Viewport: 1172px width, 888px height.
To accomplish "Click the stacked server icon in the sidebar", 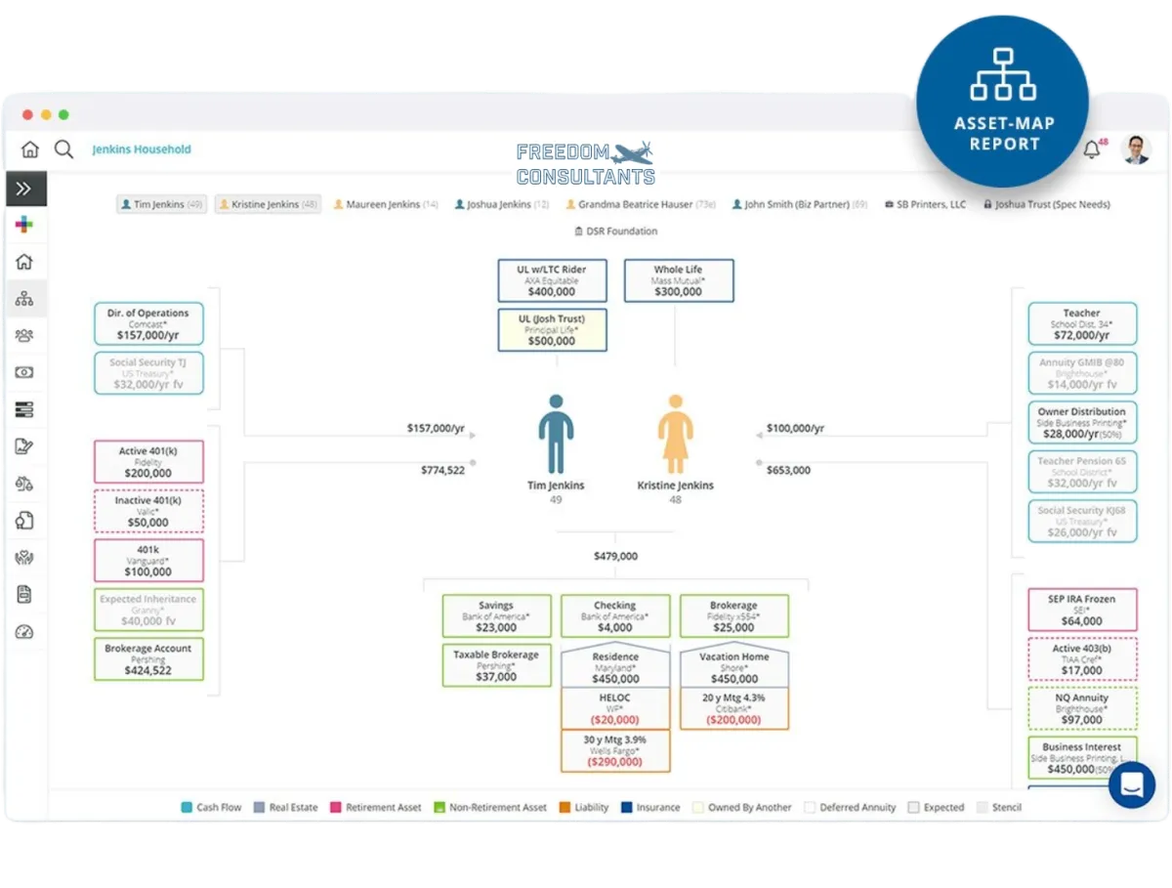I will (x=24, y=409).
